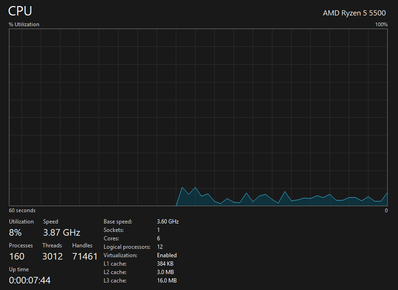
Task: Click the Cores value 6
Action: pyautogui.click(x=158, y=238)
